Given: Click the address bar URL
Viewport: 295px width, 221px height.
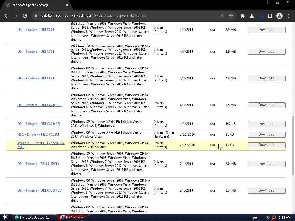Looking at the screenshot, I should (93, 16).
